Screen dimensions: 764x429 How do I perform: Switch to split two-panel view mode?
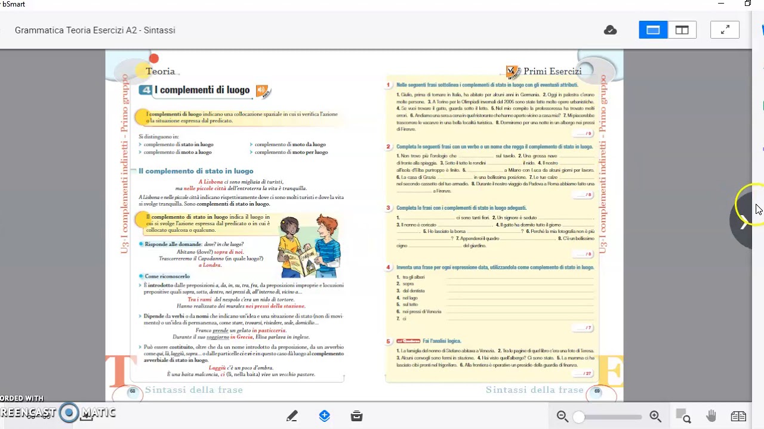682,30
